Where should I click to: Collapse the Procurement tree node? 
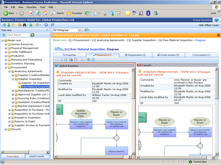pos(6,67)
